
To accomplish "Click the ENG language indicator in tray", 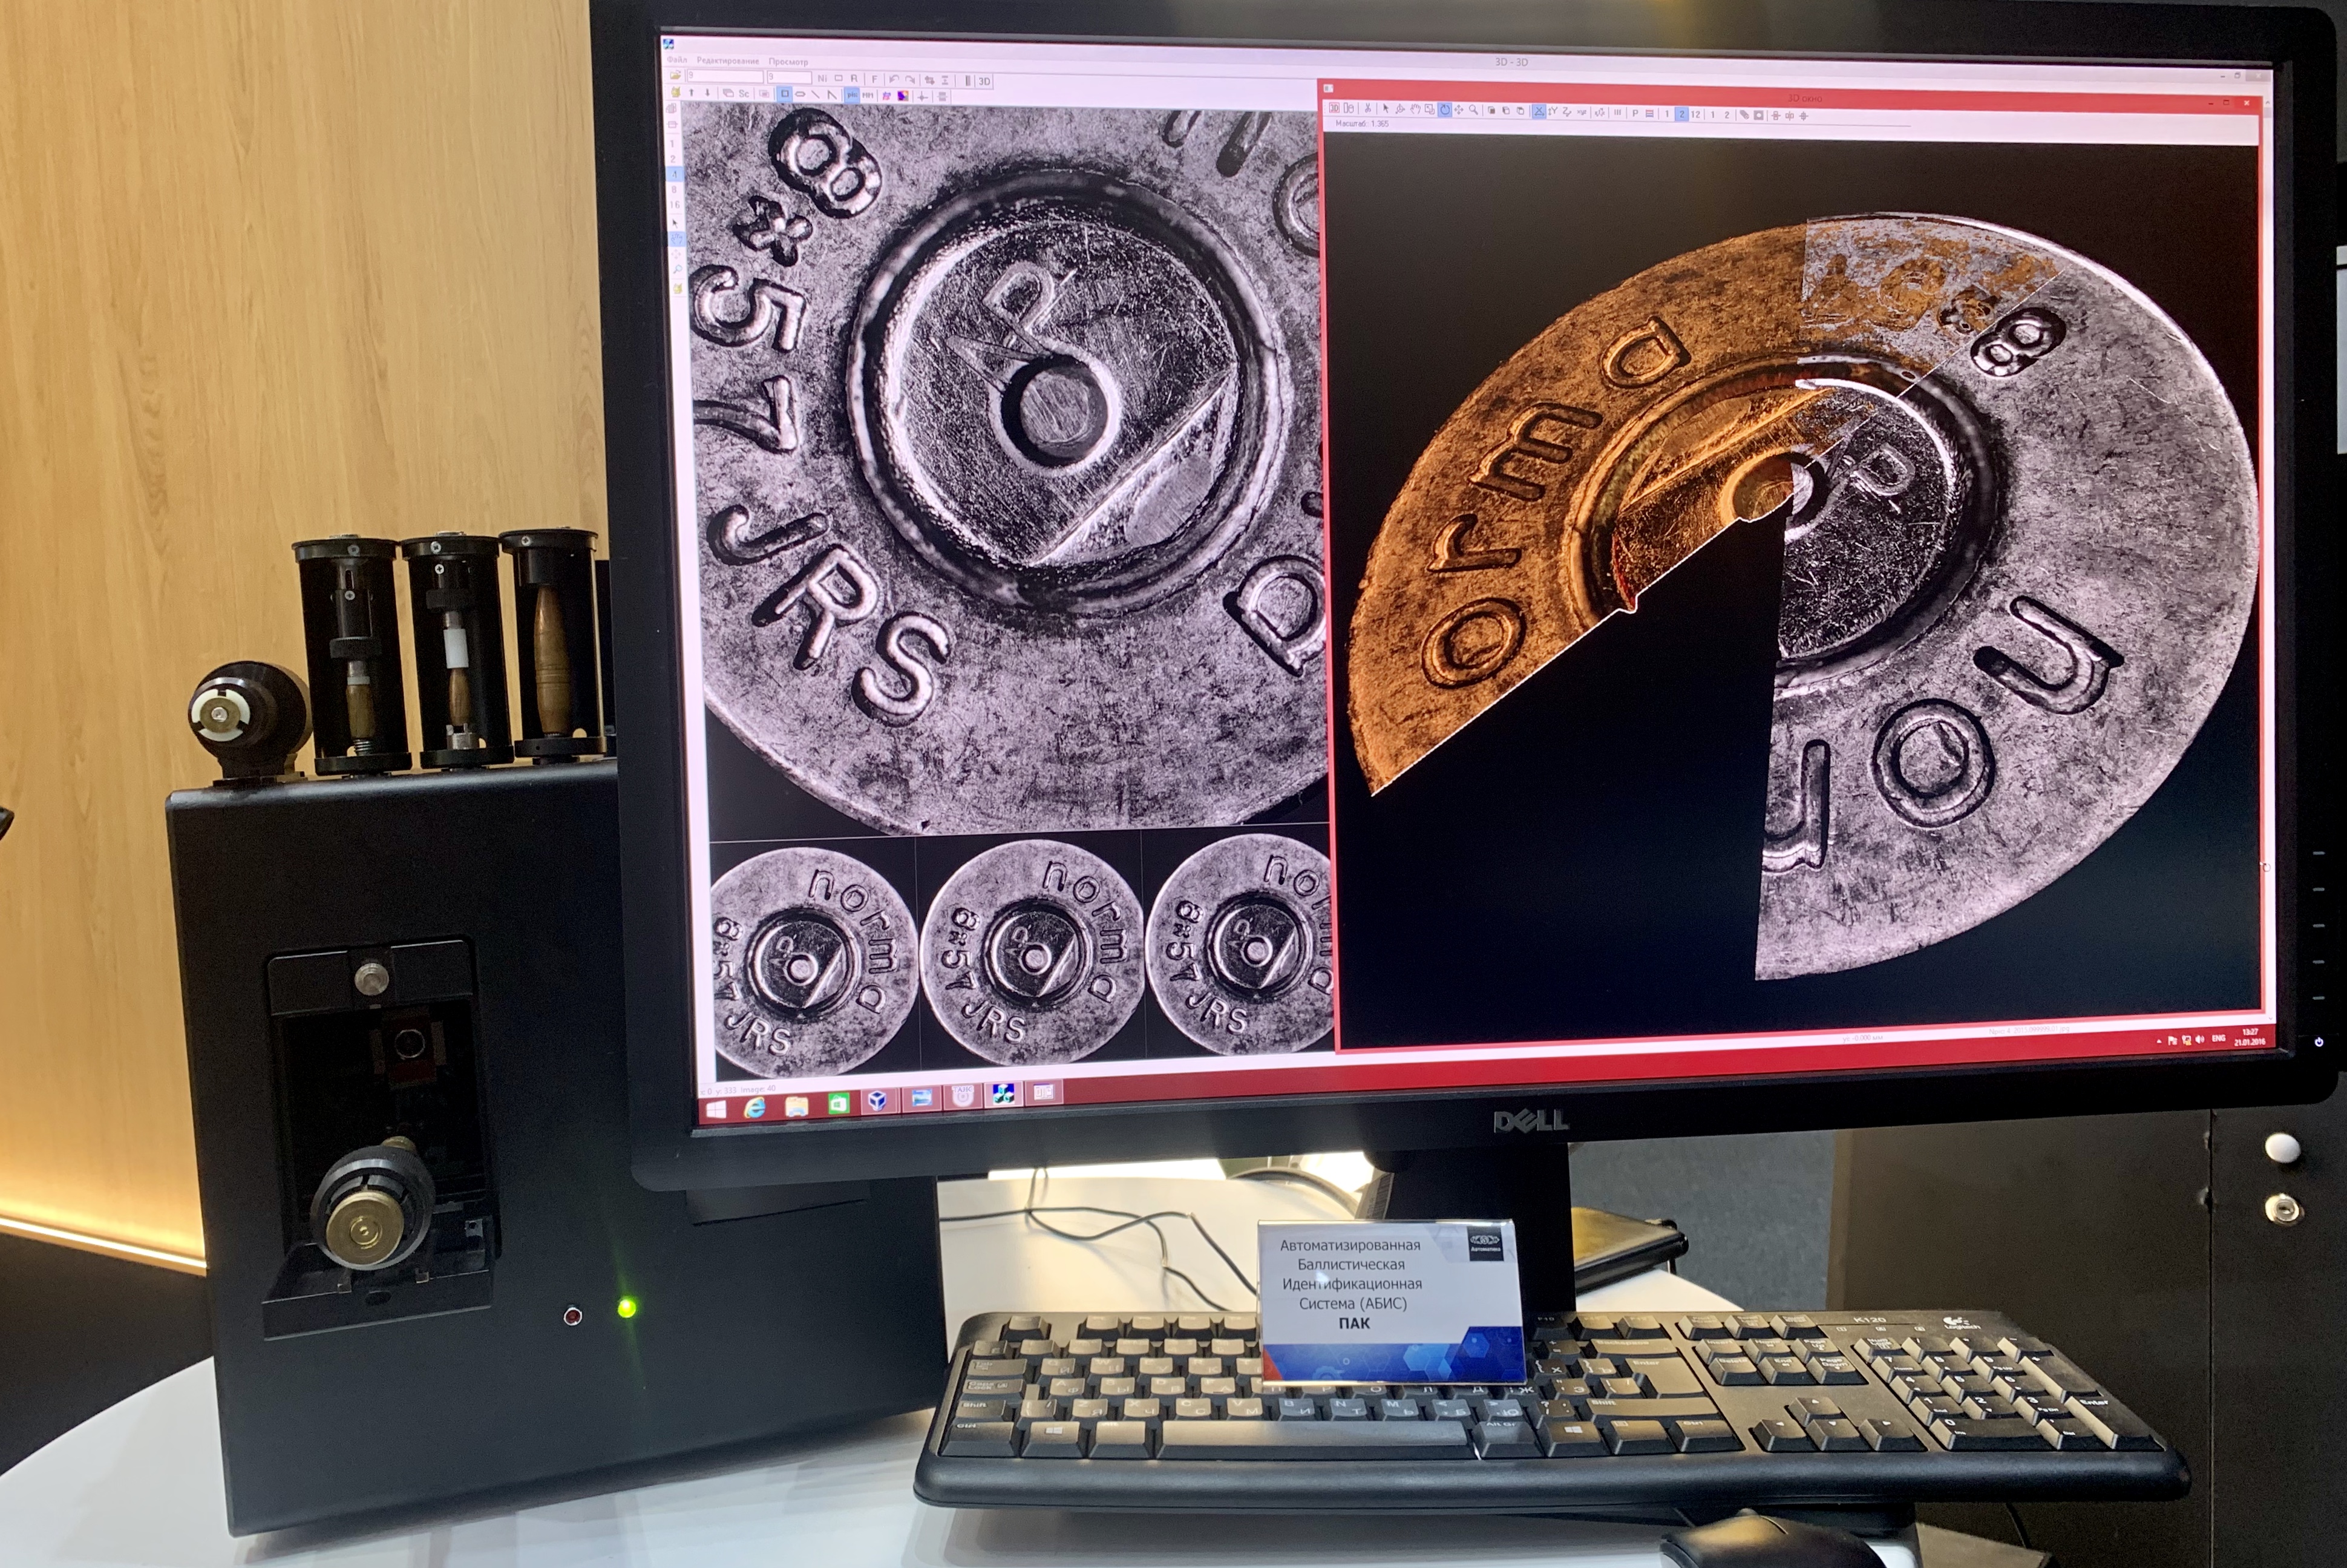I will pos(2218,1039).
